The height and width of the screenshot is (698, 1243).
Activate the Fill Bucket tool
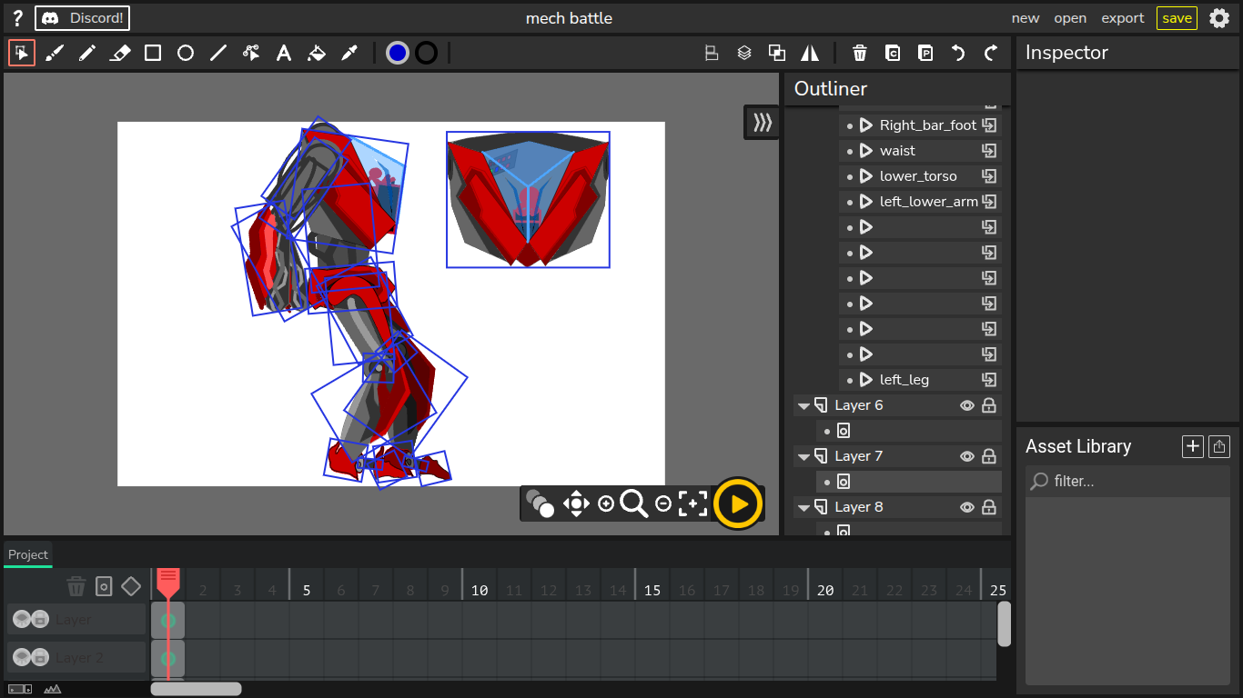pyautogui.click(x=317, y=54)
